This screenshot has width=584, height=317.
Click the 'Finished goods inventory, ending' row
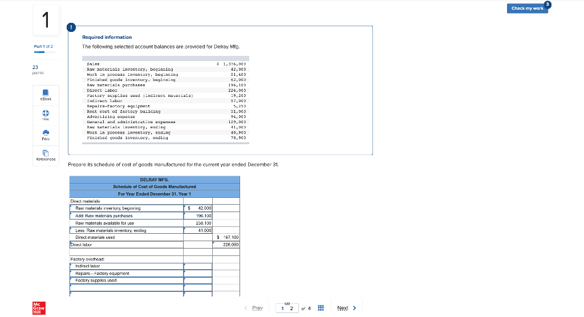(166, 138)
